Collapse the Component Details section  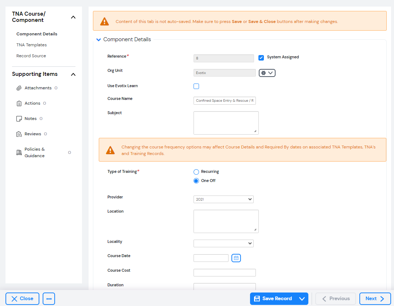(x=98, y=40)
